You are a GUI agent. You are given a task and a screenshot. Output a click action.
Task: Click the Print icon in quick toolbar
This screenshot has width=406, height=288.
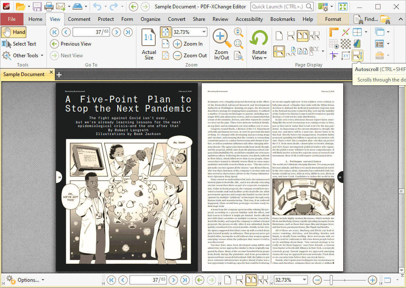[x=49, y=6]
